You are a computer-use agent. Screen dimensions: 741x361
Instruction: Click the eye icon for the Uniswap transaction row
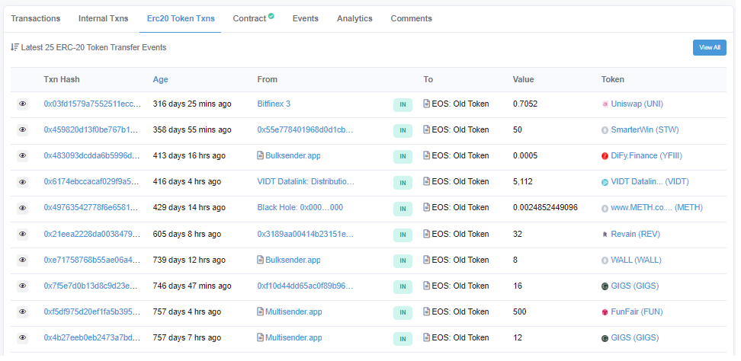click(x=23, y=104)
